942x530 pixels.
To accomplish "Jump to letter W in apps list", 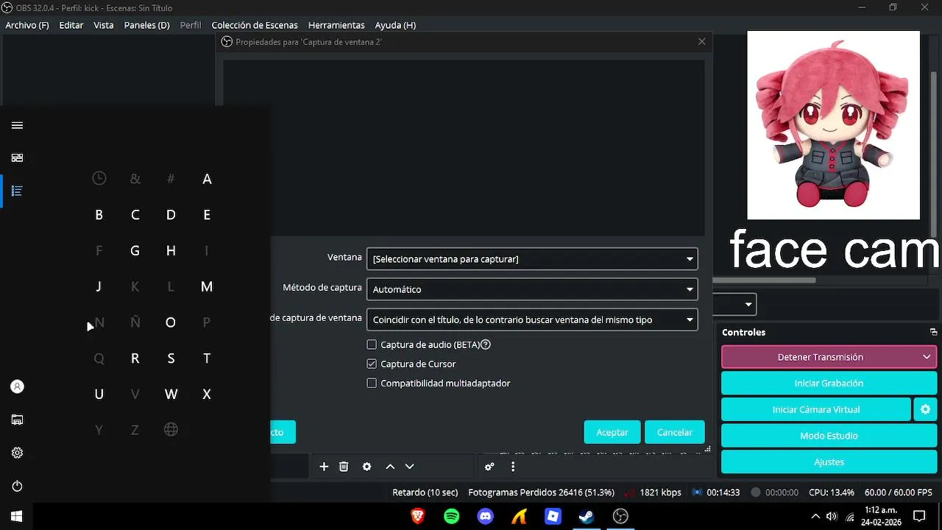I will click(x=171, y=394).
